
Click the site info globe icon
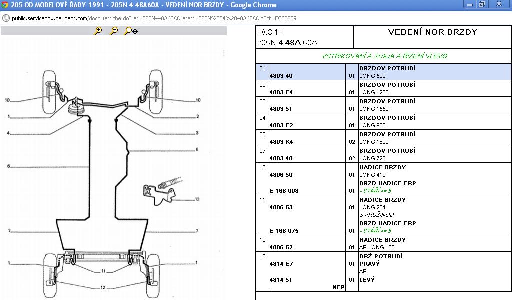coord(6,18)
